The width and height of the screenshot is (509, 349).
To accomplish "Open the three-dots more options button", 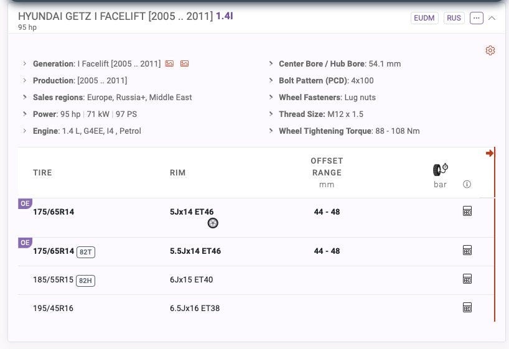I will tap(476, 18).
